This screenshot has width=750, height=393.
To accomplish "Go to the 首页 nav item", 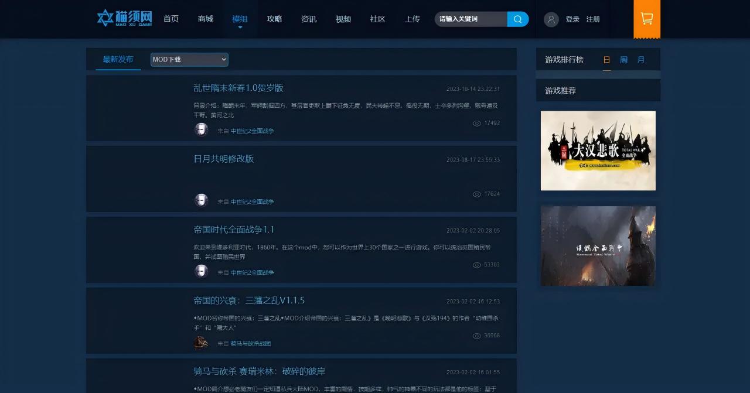I will click(171, 19).
